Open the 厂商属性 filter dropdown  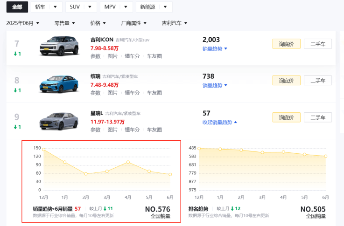click(133, 23)
